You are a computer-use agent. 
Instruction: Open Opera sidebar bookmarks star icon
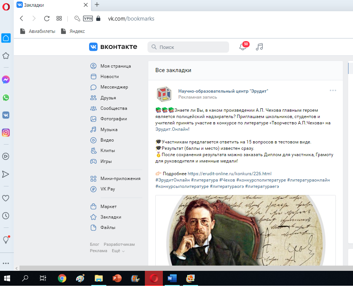tap(6, 56)
